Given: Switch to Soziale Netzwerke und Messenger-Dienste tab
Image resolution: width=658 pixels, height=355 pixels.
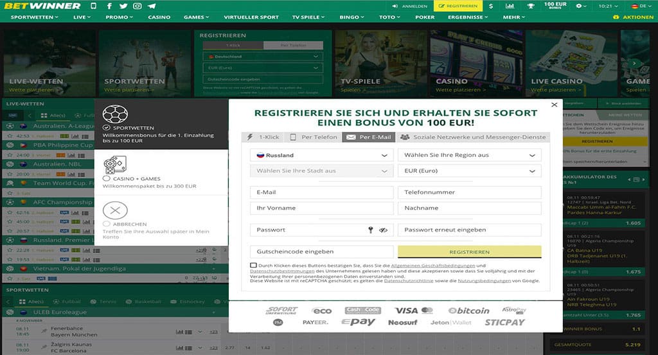Looking at the screenshot, I should pos(472,137).
